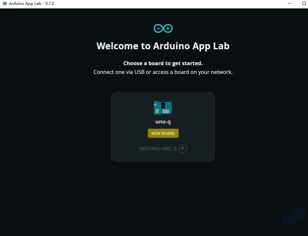
Task: Click the USB connection icon
Action: (x=183, y=148)
